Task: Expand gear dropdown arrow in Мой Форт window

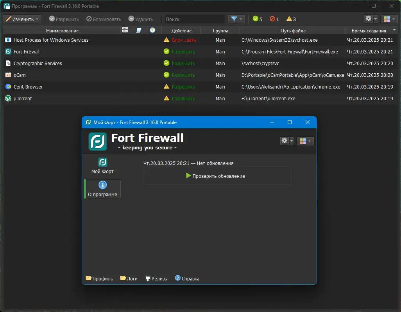Action: coord(291,141)
